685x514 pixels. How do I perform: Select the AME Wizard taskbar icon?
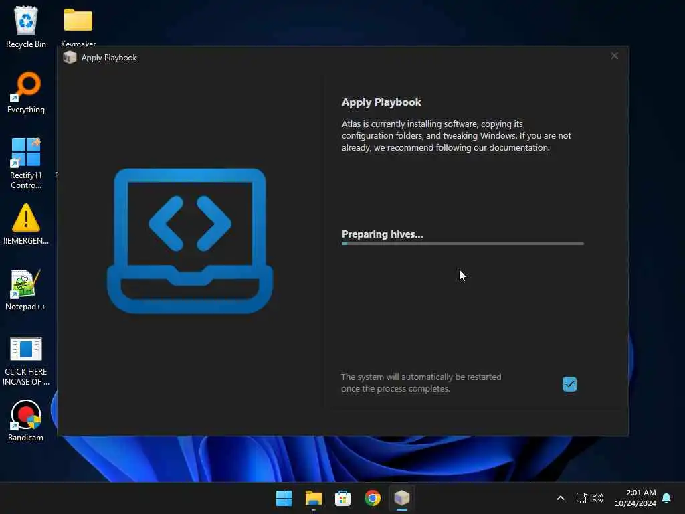401,498
